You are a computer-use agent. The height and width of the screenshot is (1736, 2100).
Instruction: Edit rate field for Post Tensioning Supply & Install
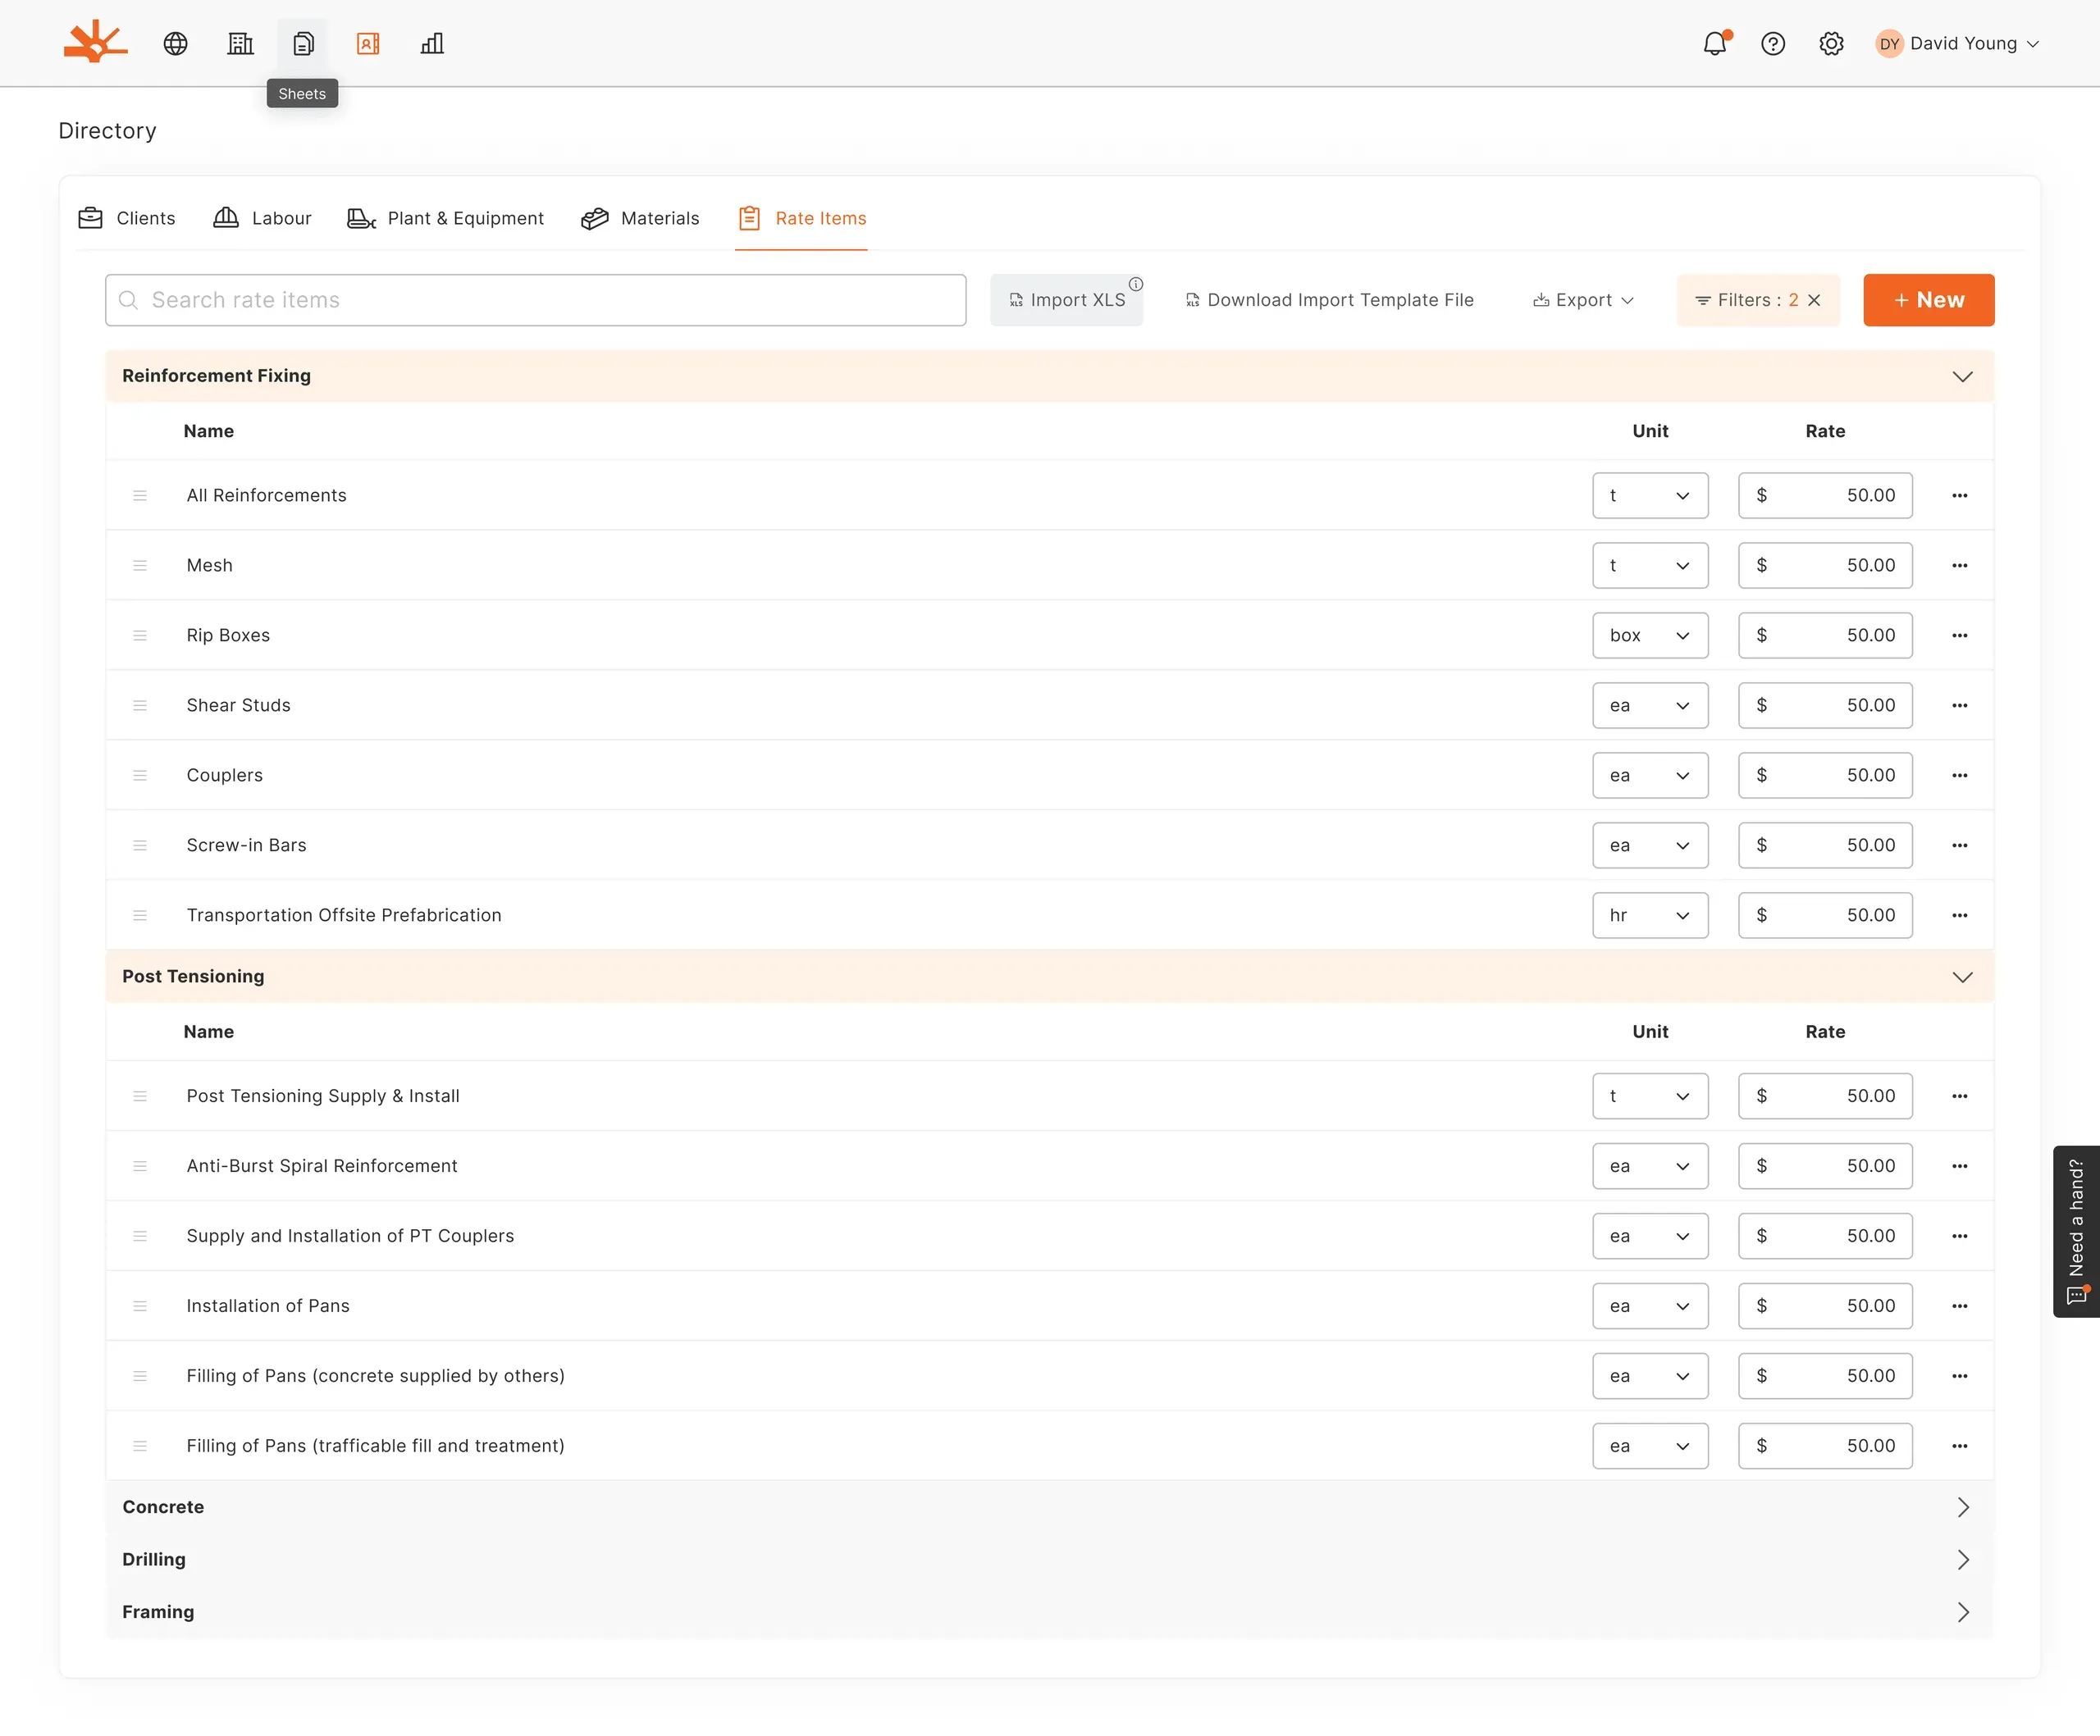1825,1096
